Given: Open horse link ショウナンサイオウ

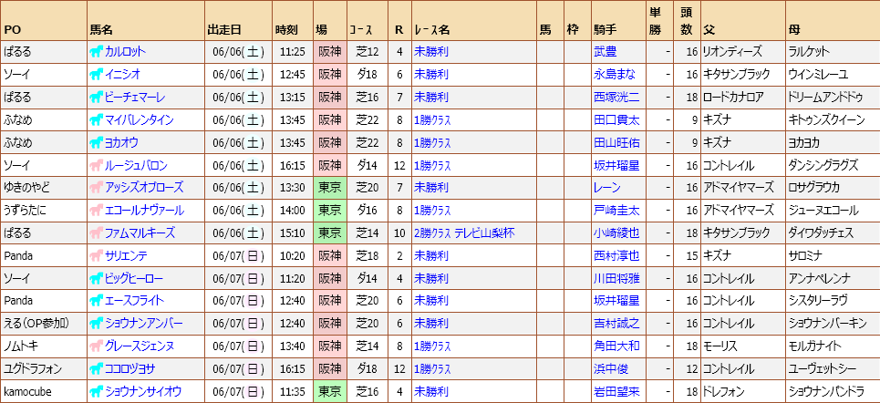Looking at the screenshot, I should pos(143,392).
